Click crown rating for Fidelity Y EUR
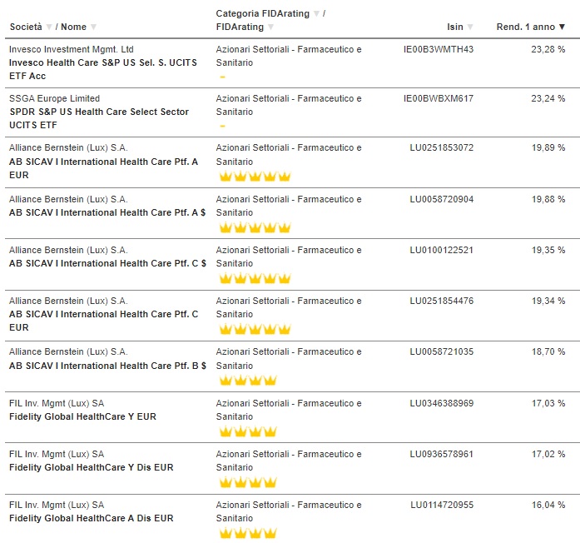Screen dimensions: 580x543 click(x=248, y=431)
